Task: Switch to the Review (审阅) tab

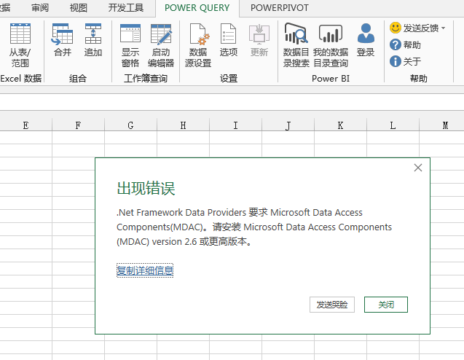Action: pos(40,8)
